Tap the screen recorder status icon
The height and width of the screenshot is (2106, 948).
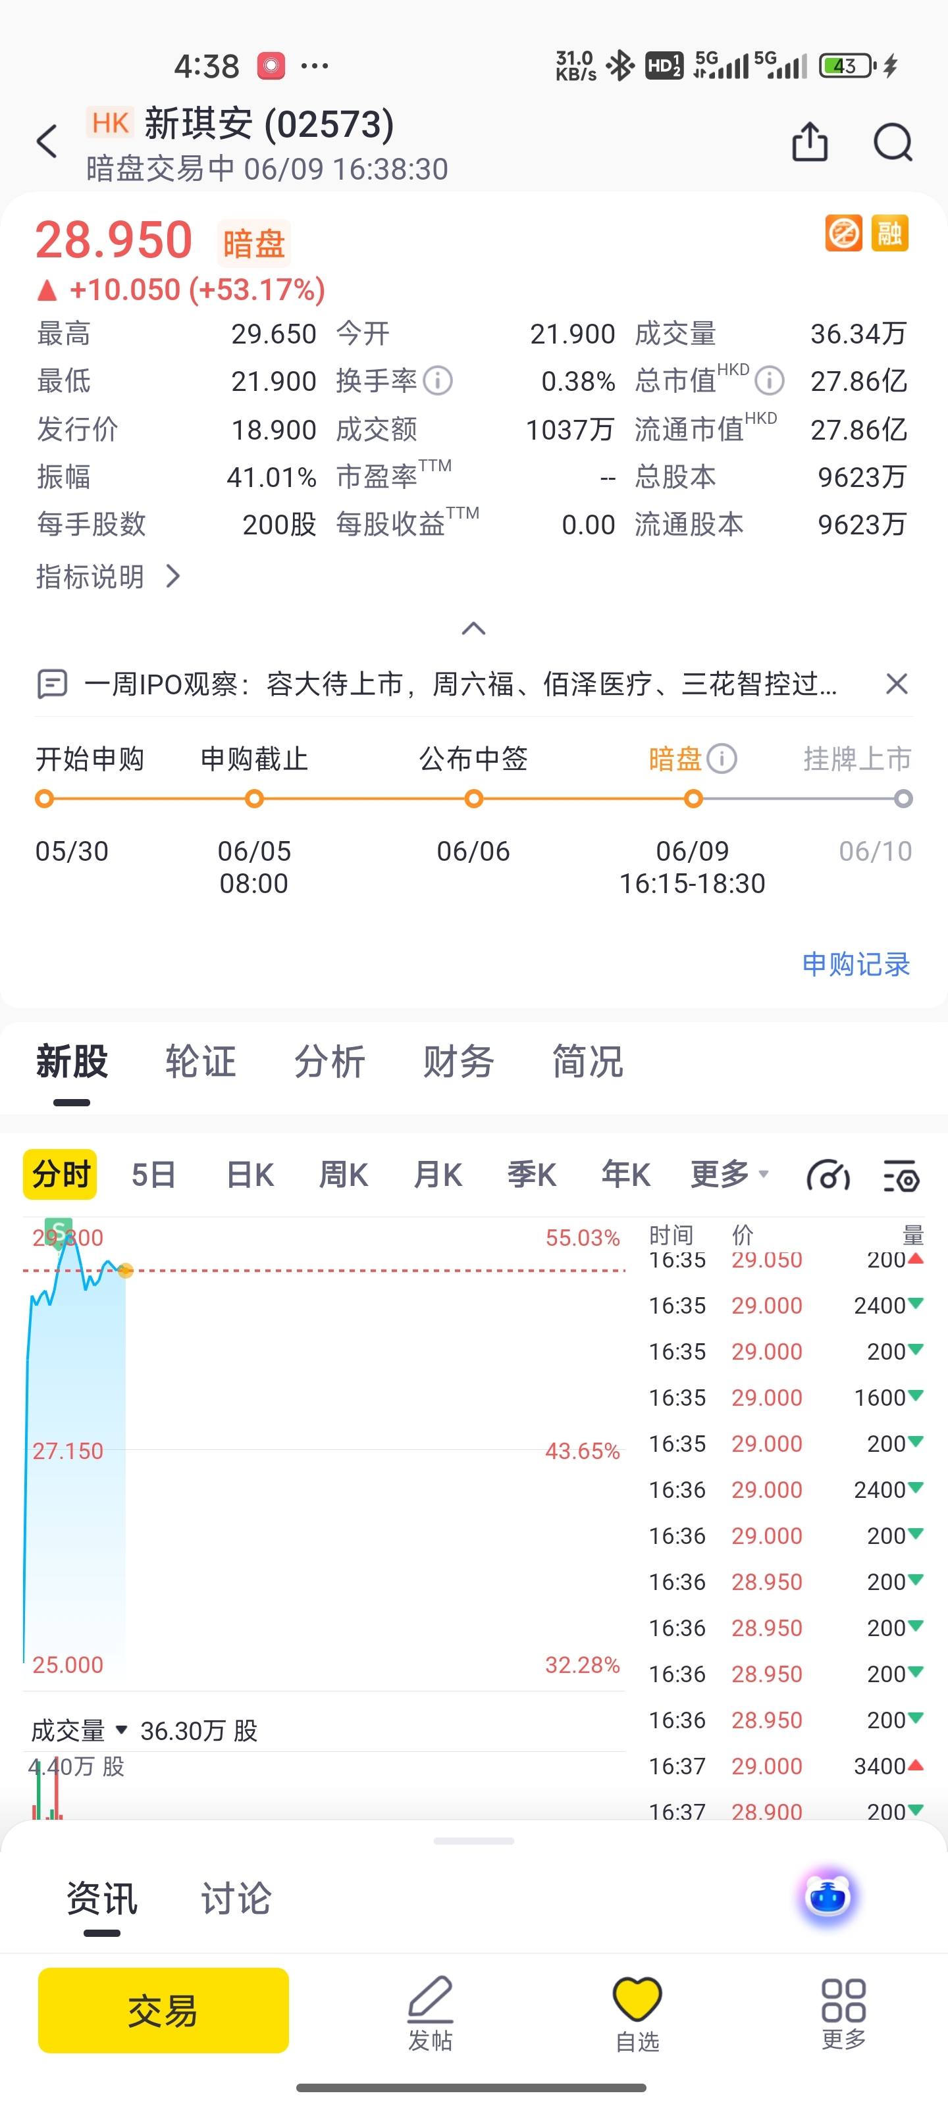point(271,65)
